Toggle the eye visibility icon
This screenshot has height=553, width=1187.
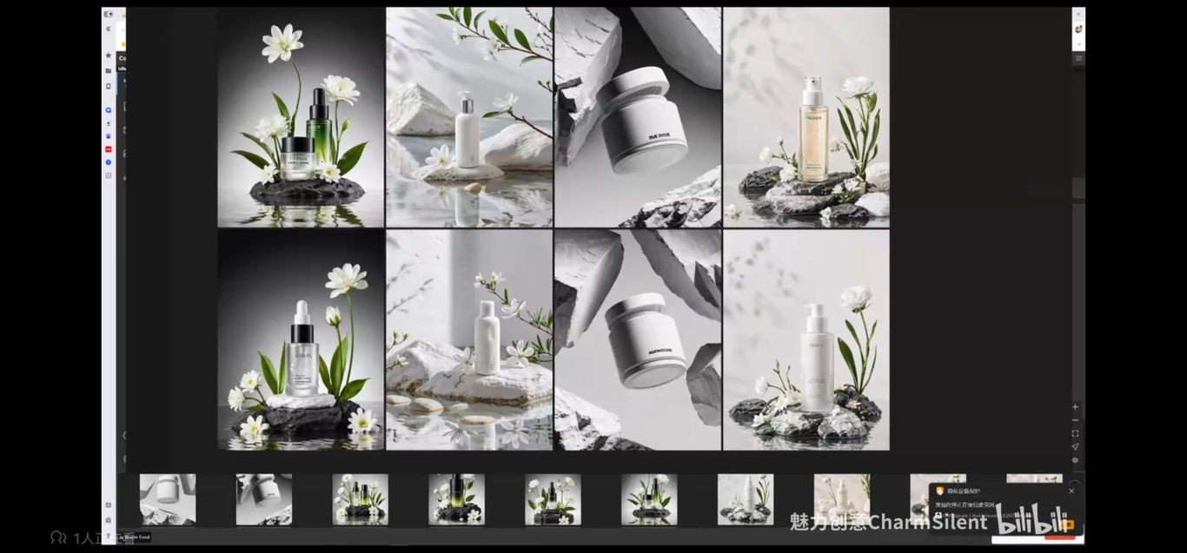[x=1075, y=460]
